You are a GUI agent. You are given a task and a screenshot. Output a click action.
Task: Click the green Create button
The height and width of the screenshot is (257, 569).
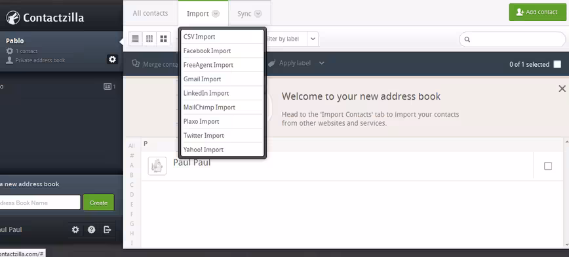(98, 203)
